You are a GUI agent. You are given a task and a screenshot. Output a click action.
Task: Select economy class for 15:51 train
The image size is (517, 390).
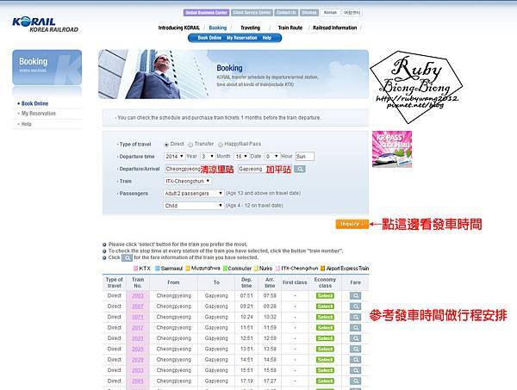[325, 370]
